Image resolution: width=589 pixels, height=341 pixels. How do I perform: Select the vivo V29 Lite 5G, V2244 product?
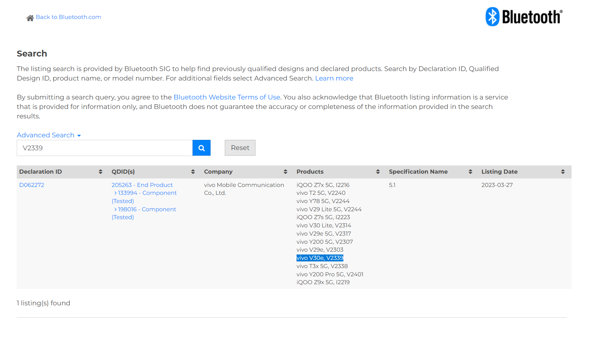329,209
